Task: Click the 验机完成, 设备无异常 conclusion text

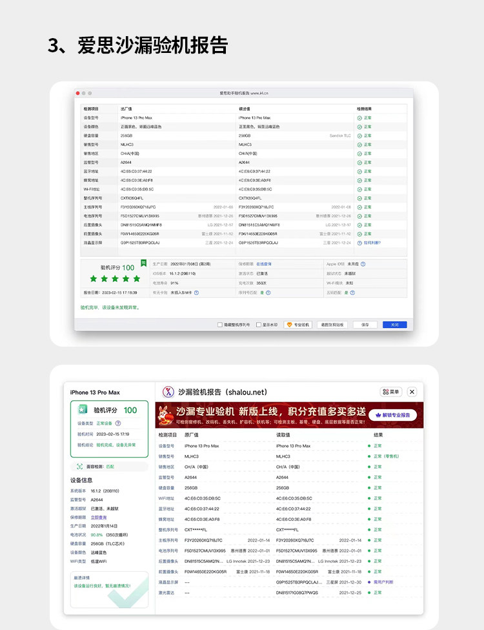Action: pyautogui.click(x=116, y=445)
